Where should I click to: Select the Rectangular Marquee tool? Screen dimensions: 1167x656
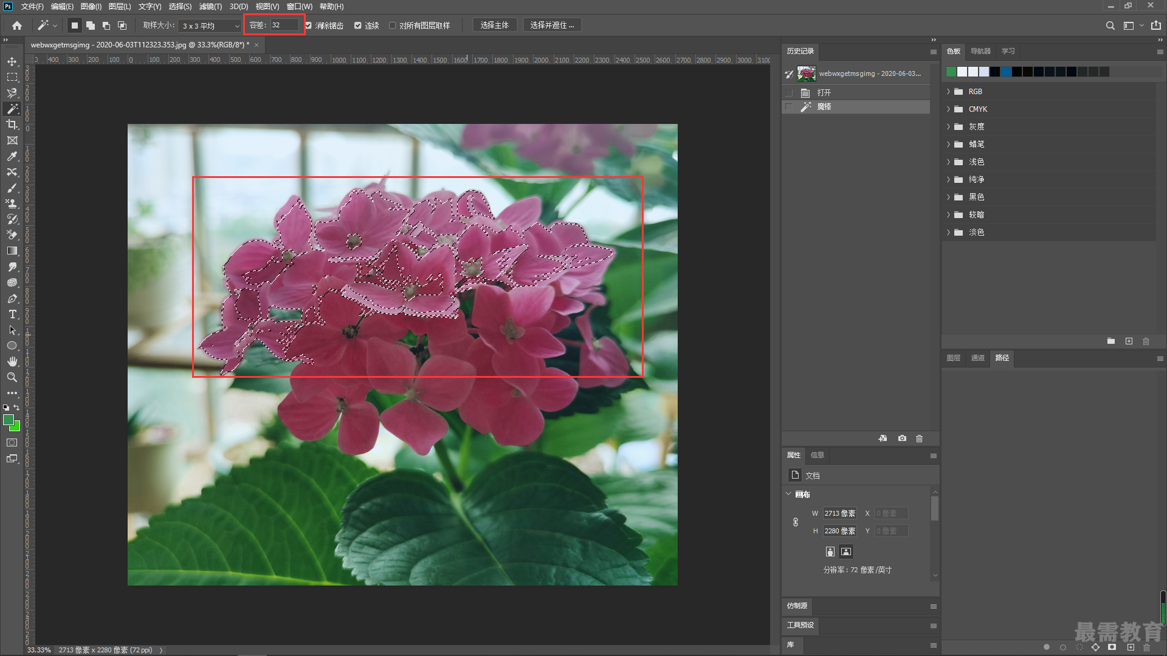click(12, 77)
